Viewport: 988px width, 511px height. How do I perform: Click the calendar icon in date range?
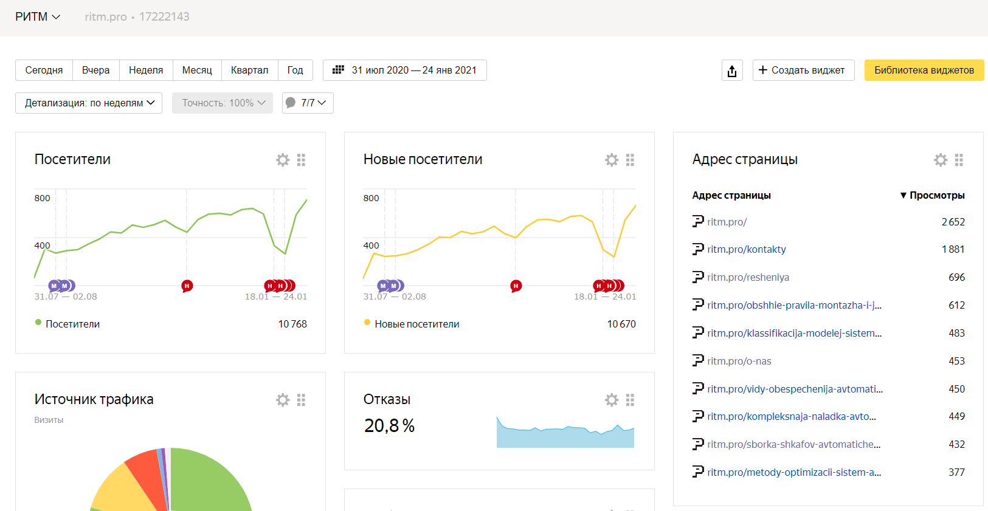pos(338,70)
